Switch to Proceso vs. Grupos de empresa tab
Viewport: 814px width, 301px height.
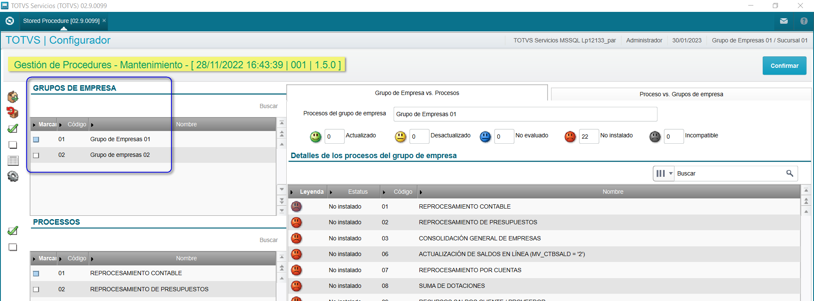681,94
